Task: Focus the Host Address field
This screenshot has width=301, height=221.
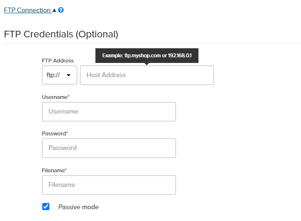Action: [x=147, y=75]
